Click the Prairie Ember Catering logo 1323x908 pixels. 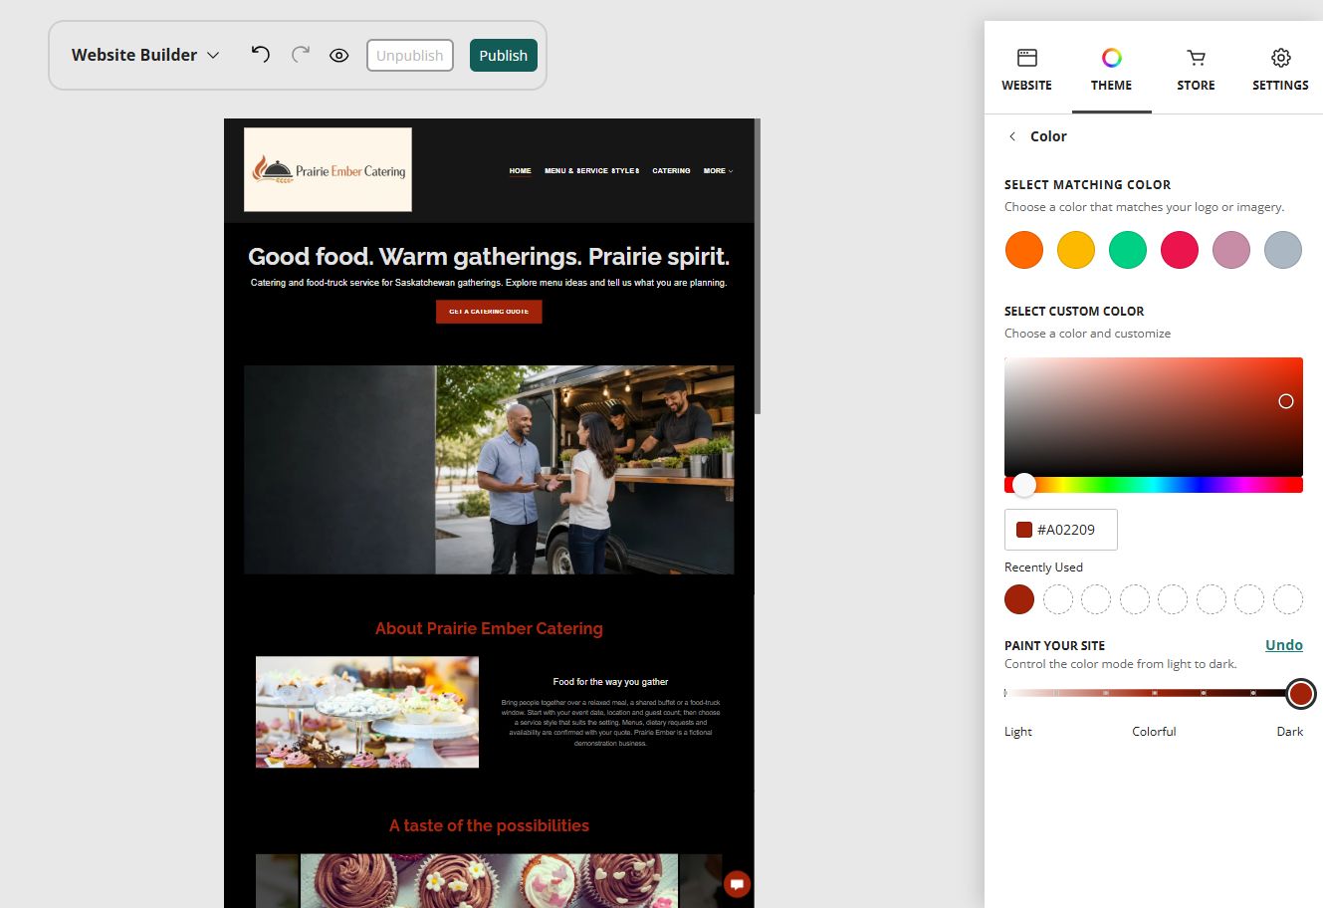tap(328, 169)
